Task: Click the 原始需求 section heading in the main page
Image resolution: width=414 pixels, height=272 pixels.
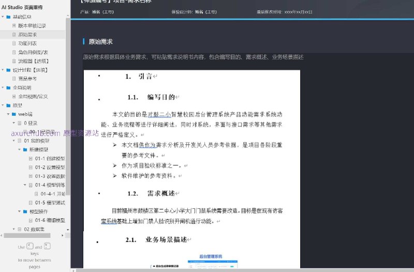Action: click(100, 41)
